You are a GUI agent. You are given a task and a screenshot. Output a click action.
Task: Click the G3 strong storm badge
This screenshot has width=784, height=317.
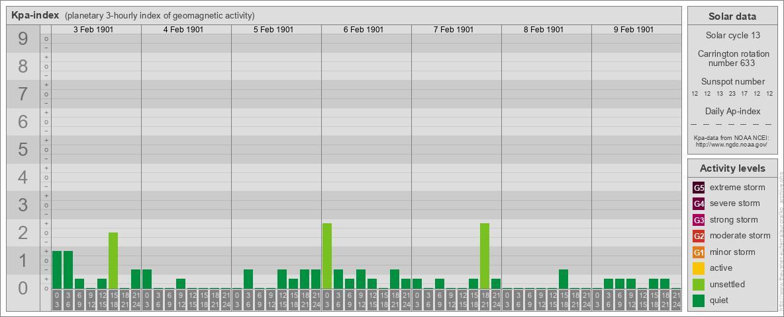click(699, 220)
